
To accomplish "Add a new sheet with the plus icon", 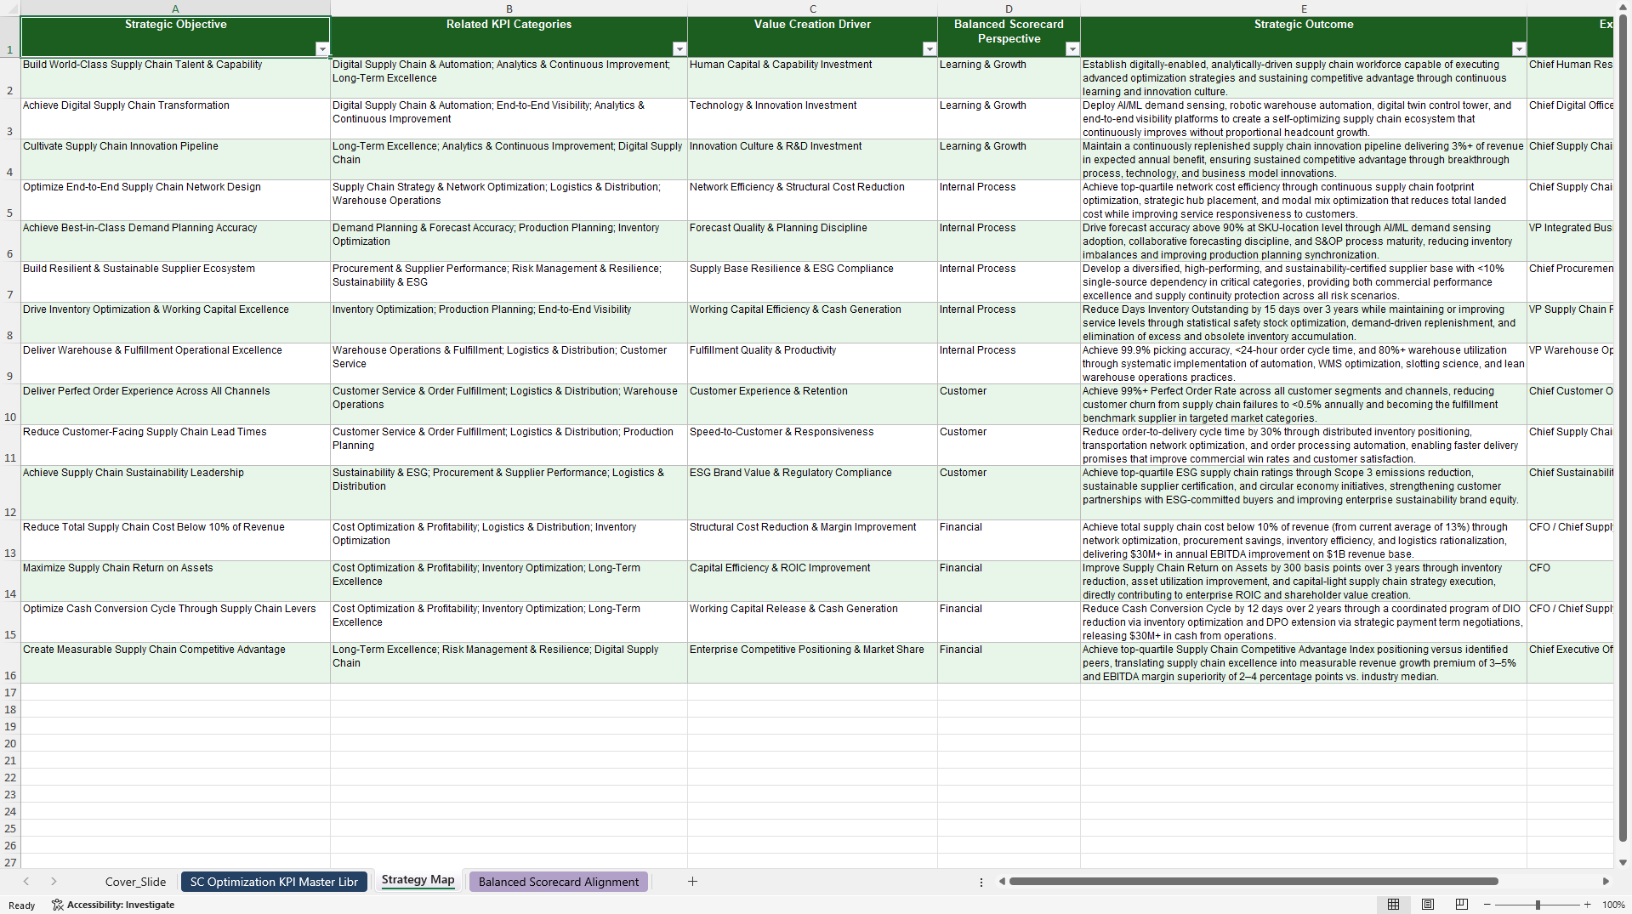I will click(692, 882).
